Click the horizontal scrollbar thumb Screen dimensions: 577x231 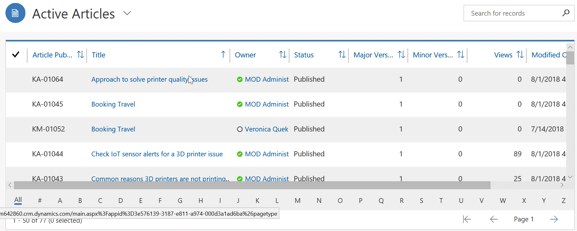pos(252,185)
